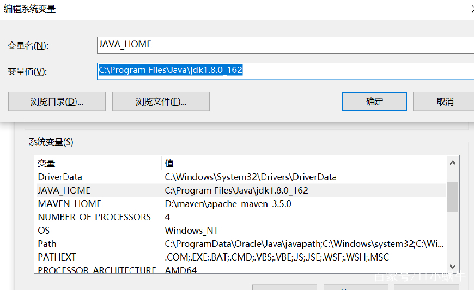Click the AMD64 value cell
Image resolution: width=474 pixels, height=290 pixels.
pyautogui.click(x=181, y=270)
